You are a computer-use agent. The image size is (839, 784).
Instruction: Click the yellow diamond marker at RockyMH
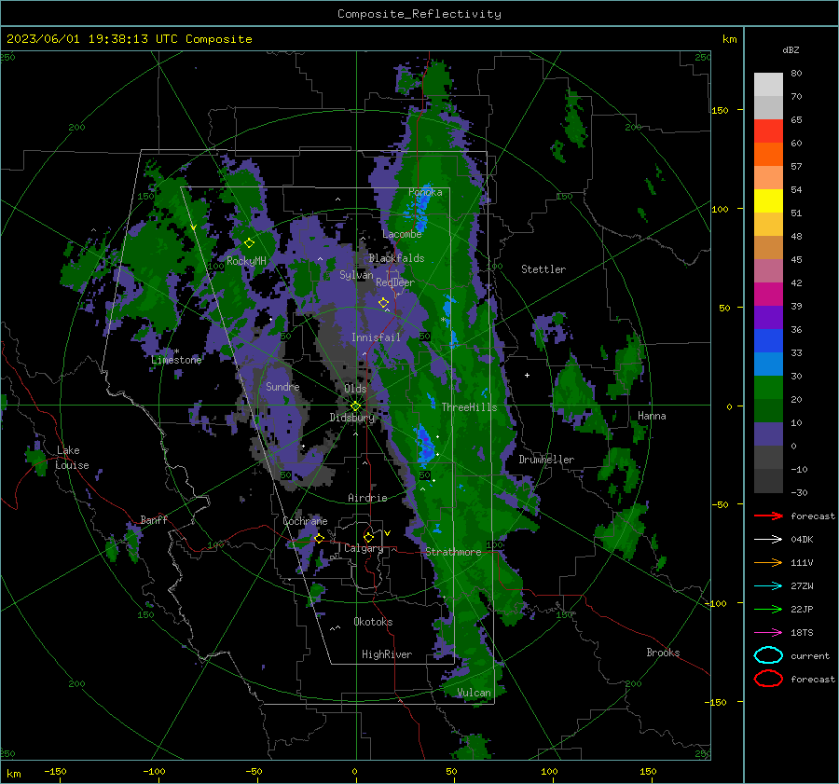click(249, 243)
